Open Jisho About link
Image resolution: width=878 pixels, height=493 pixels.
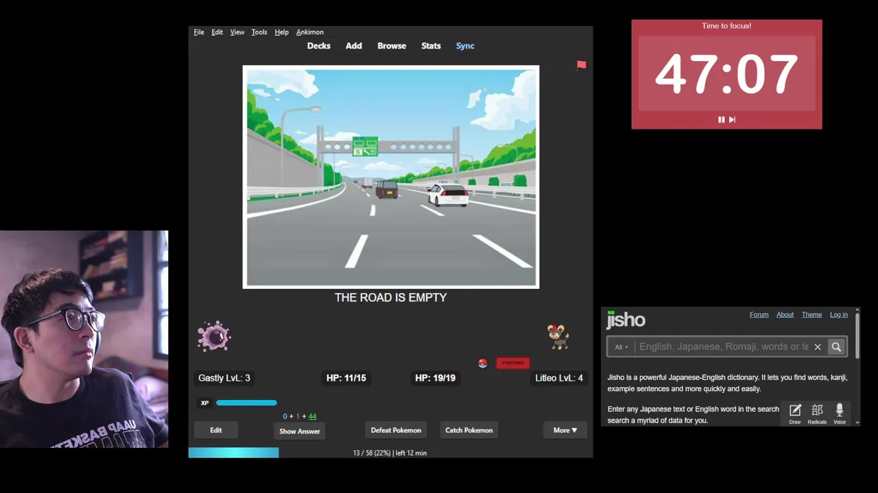pyautogui.click(x=785, y=315)
